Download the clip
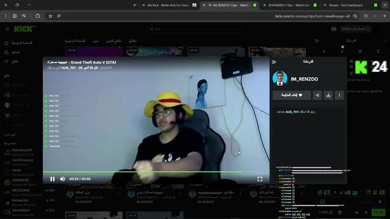Image resolution: width=390 pixels, height=219 pixels. (x=328, y=95)
